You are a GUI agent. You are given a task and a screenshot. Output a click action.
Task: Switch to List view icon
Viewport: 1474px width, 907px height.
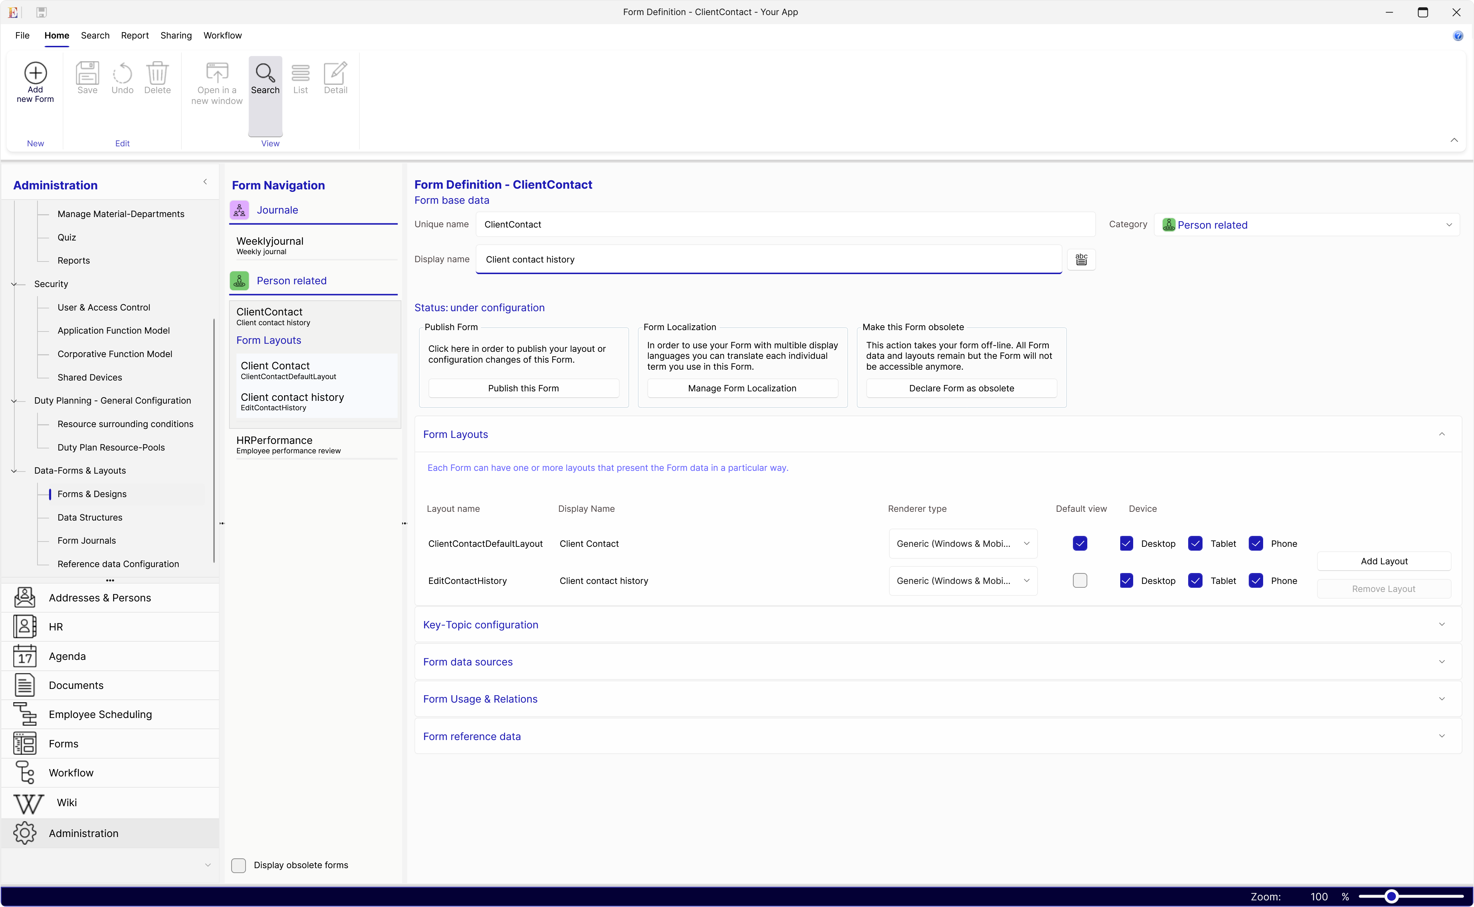point(301,72)
